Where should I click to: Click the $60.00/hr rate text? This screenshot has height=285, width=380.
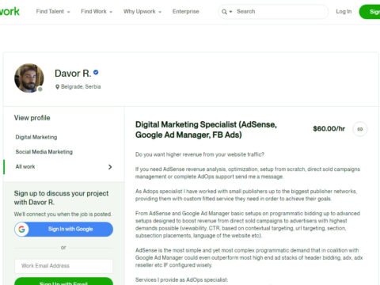[329, 128]
